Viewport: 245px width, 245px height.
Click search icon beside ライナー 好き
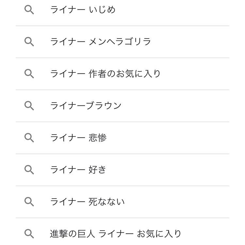tap(29, 170)
